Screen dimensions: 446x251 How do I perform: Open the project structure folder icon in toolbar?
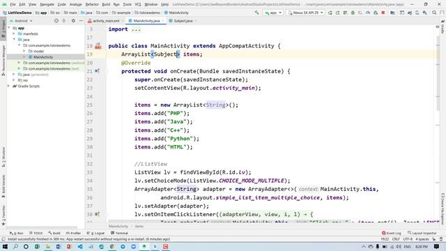pyautogui.click(x=392, y=13)
